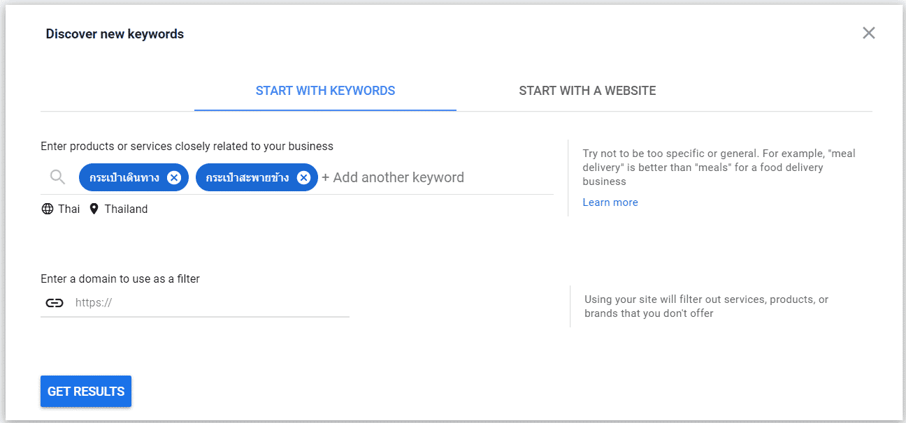Select the กระเป๋าสะพายข้าง chip label
906x423 pixels.
(x=247, y=177)
